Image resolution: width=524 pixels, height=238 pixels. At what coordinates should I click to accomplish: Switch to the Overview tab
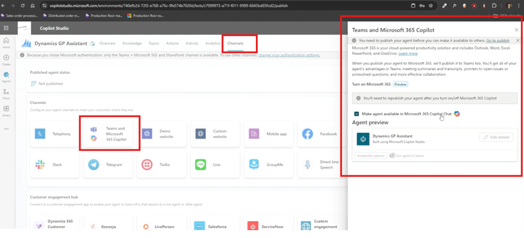click(x=107, y=43)
